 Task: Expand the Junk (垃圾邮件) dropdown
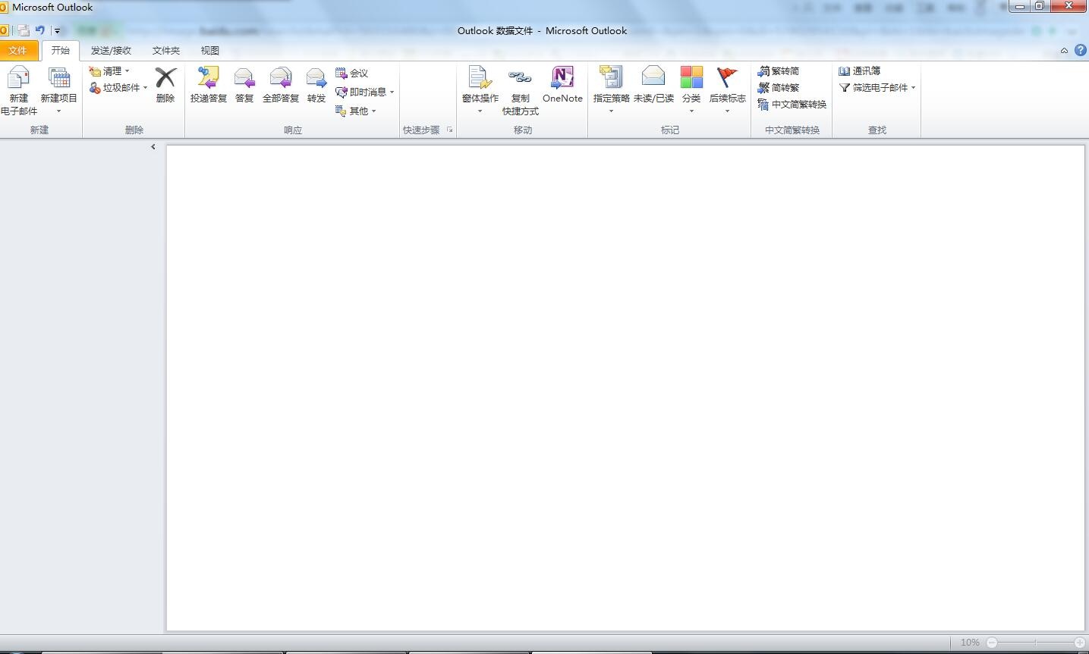tap(118, 88)
